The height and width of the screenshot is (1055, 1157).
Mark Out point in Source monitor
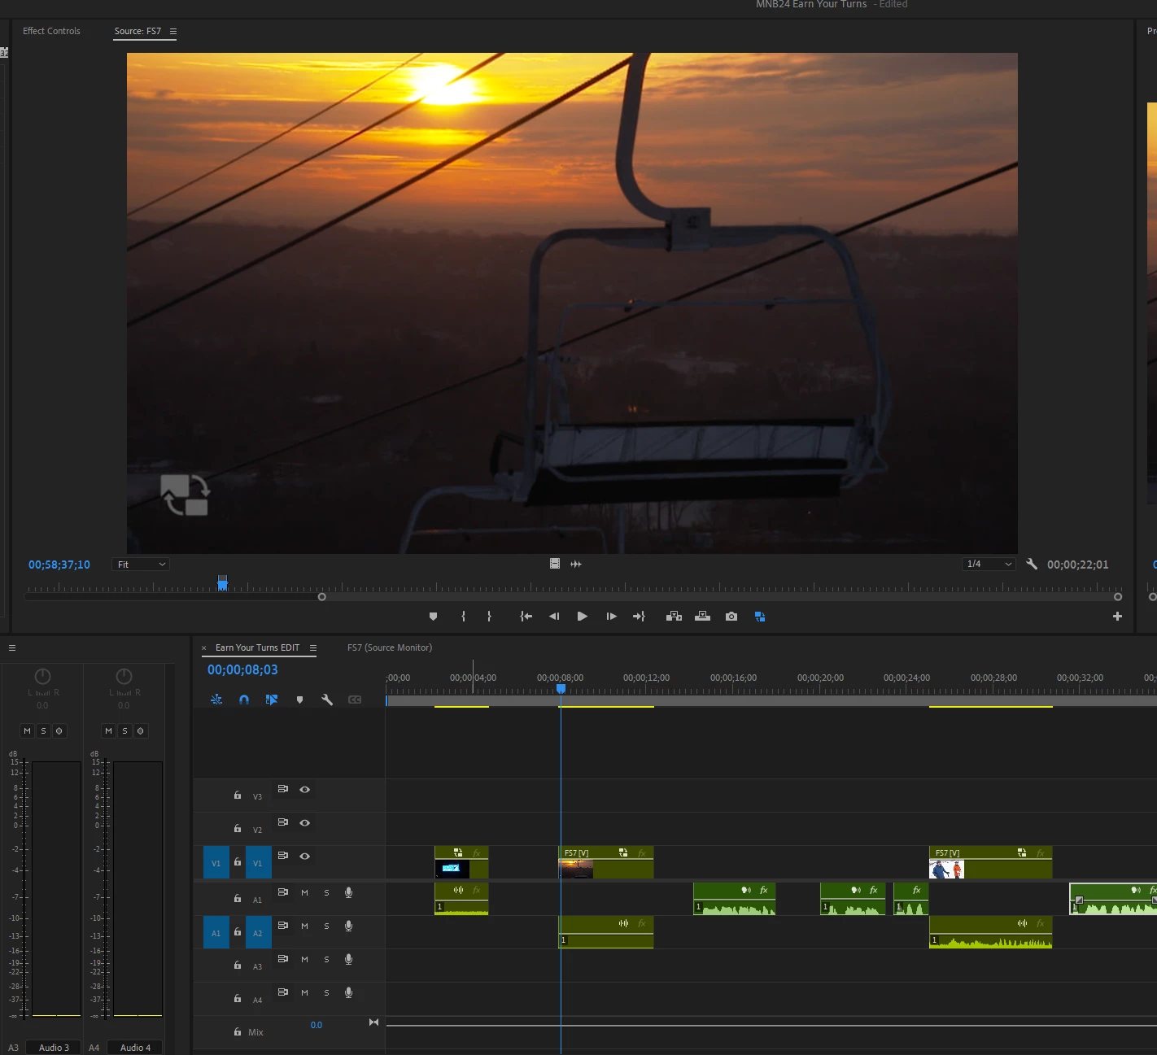pos(489,617)
